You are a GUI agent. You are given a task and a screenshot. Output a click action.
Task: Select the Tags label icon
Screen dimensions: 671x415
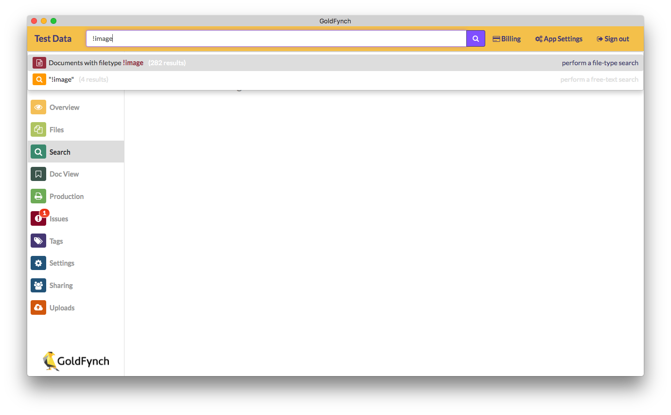click(38, 240)
